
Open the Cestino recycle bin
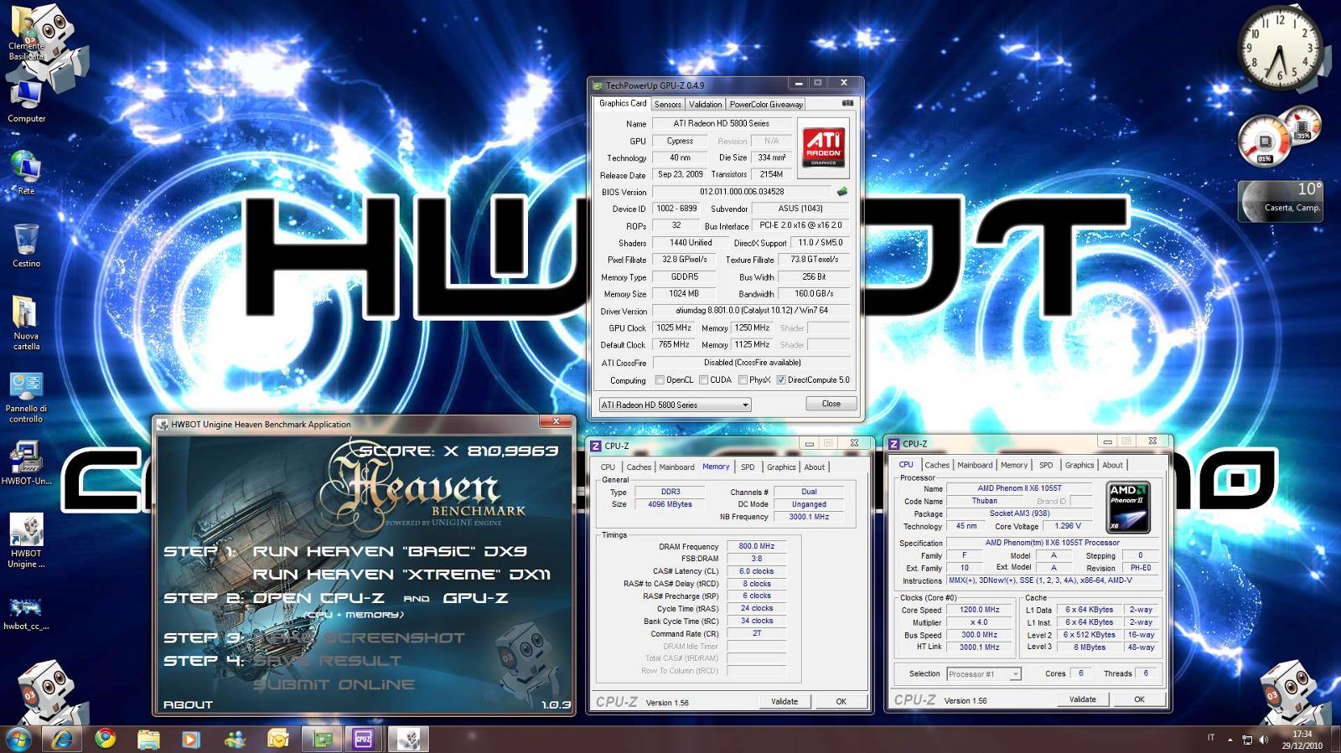[x=26, y=245]
